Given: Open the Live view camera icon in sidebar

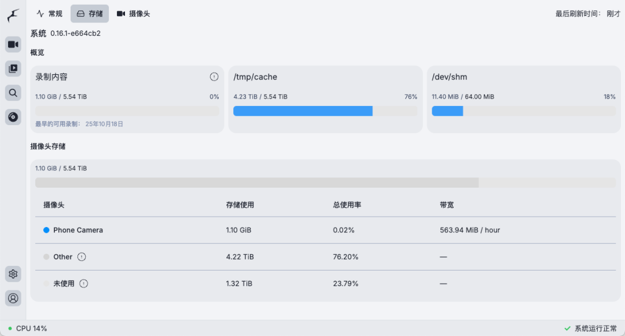Looking at the screenshot, I should tap(13, 44).
